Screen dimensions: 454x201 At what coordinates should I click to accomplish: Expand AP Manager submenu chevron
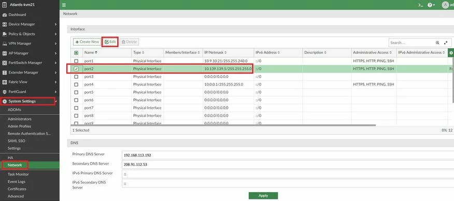coord(55,53)
